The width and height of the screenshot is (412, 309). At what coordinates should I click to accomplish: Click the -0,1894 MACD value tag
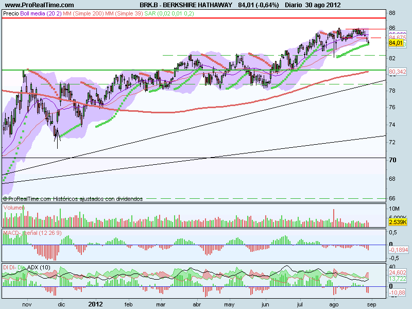pos(398,250)
